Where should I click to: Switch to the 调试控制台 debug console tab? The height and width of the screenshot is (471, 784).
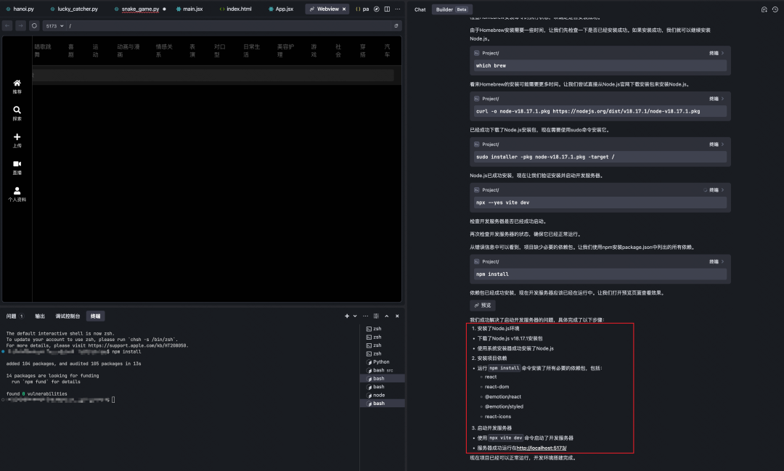(68, 316)
